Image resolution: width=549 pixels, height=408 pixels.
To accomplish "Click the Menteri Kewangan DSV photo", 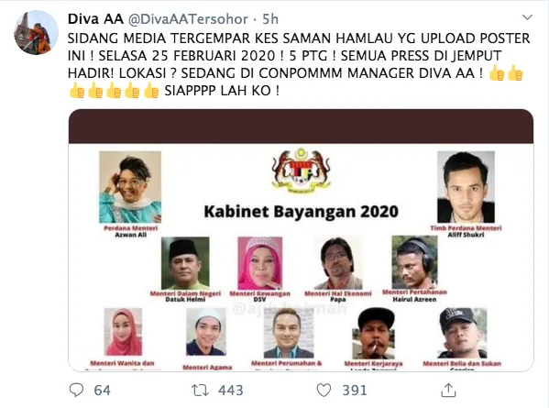I will [x=260, y=263].
